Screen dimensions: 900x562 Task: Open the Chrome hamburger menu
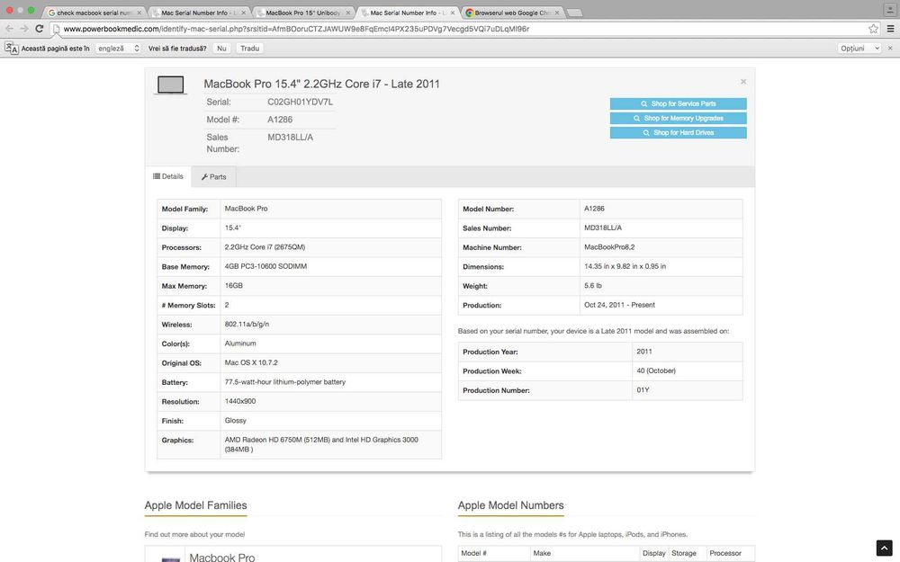[x=890, y=29]
